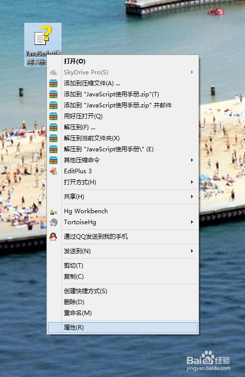The width and height of the screenshot is (245, 377).
Task: Select SkyDrive Pro(S) menu entry
Action: coord(123,72)
